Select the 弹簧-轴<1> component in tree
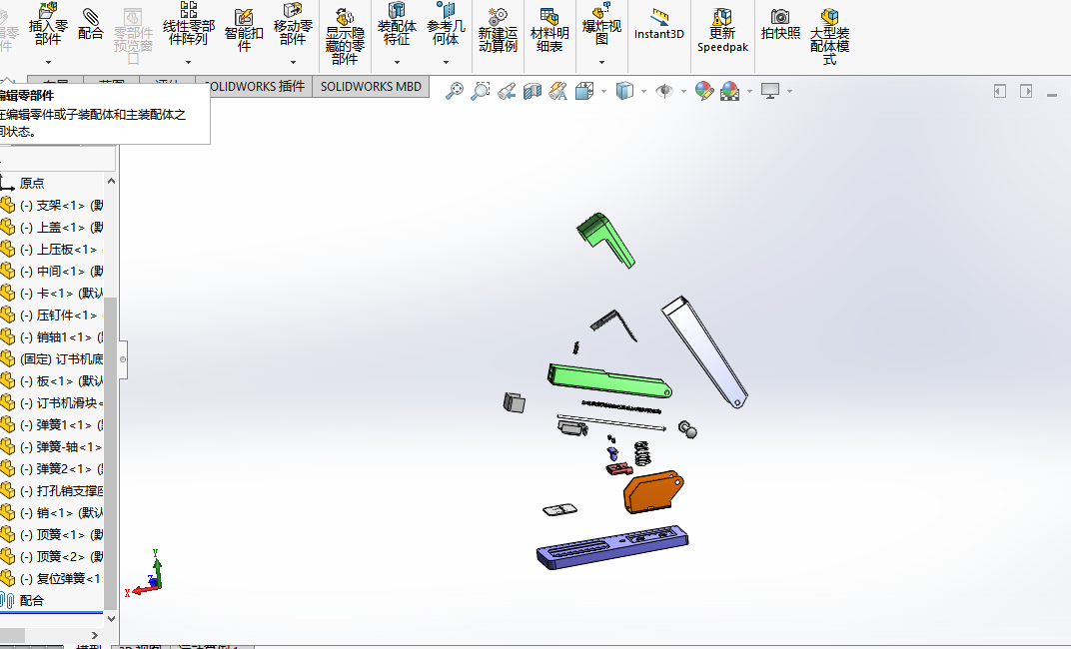 coord(52,446)
